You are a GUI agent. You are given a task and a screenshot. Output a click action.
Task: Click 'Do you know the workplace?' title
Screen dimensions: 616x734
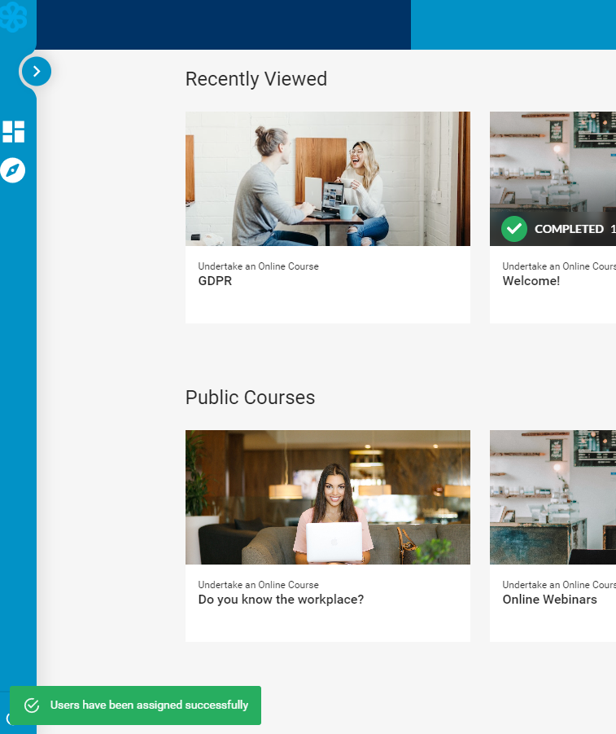(281, 600)
